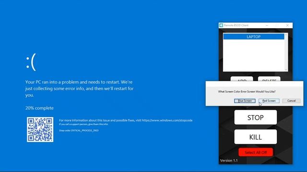Click the red Select All Off button
Viewport: 307px width, 172px height.
click(256, 152)
